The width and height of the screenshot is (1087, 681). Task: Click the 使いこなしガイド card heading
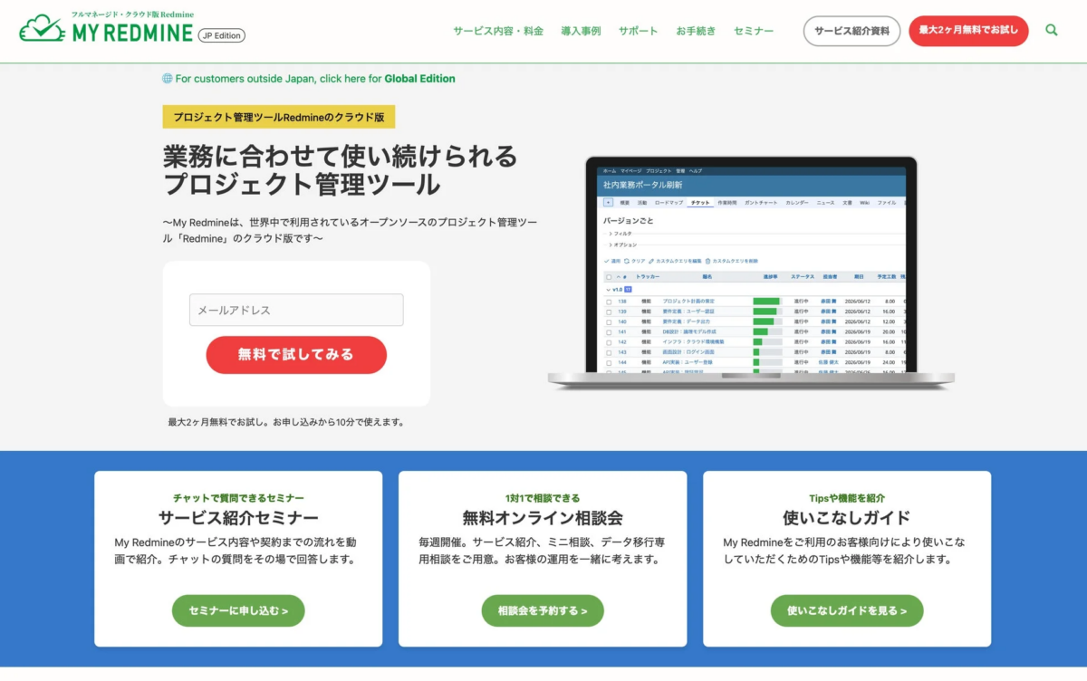tap(847, 518)
